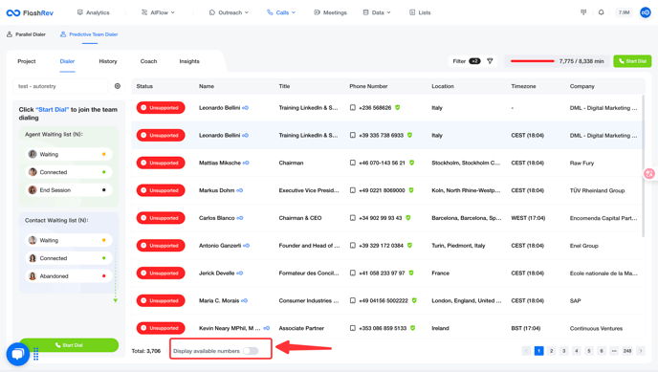Go to page 3 of results
Screen dimensions: 658x372
pos(564,351)
